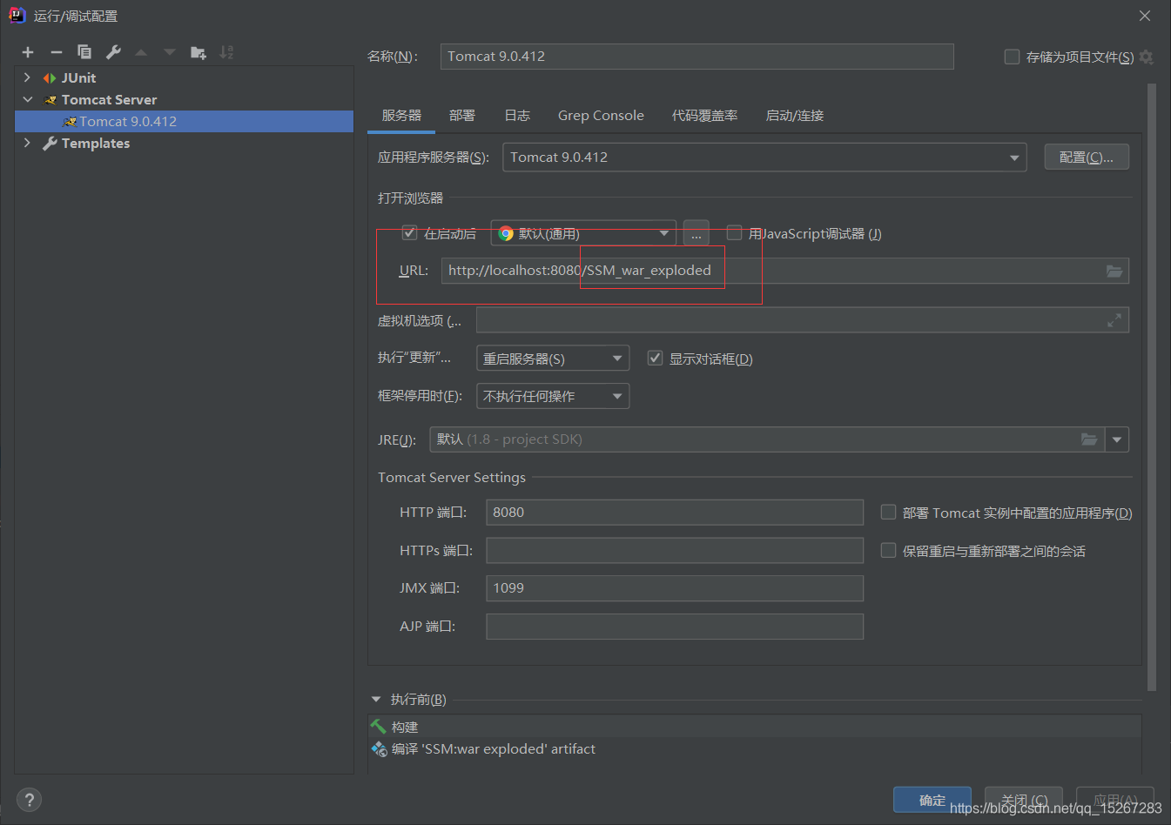Collapse the Before launch section

click(376, 700)
